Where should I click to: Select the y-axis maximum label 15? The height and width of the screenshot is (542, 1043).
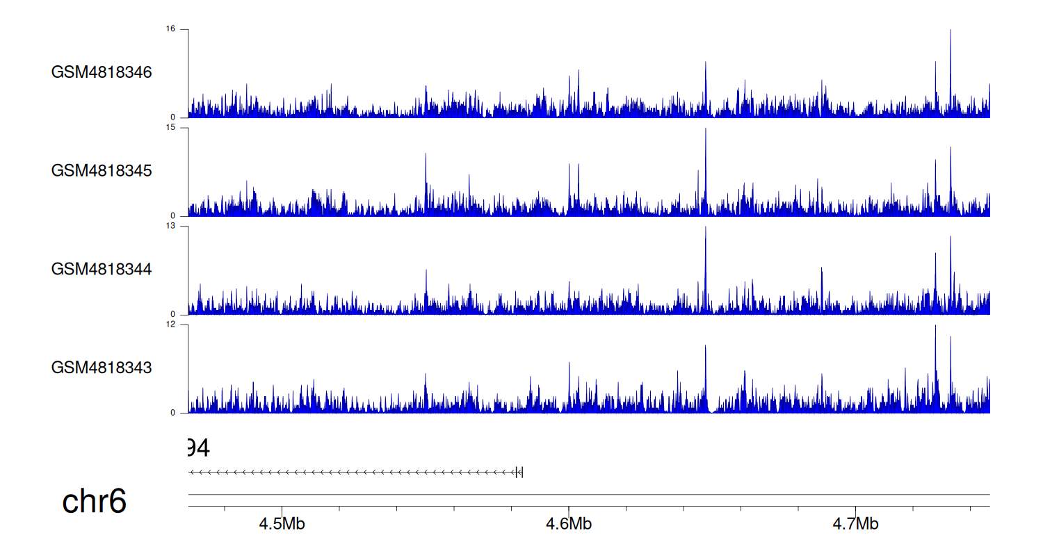pos(170,128)
